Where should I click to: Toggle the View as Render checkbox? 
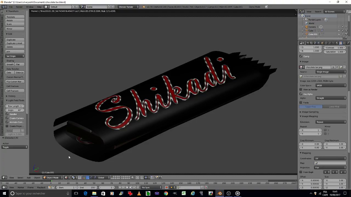(301, 89)
